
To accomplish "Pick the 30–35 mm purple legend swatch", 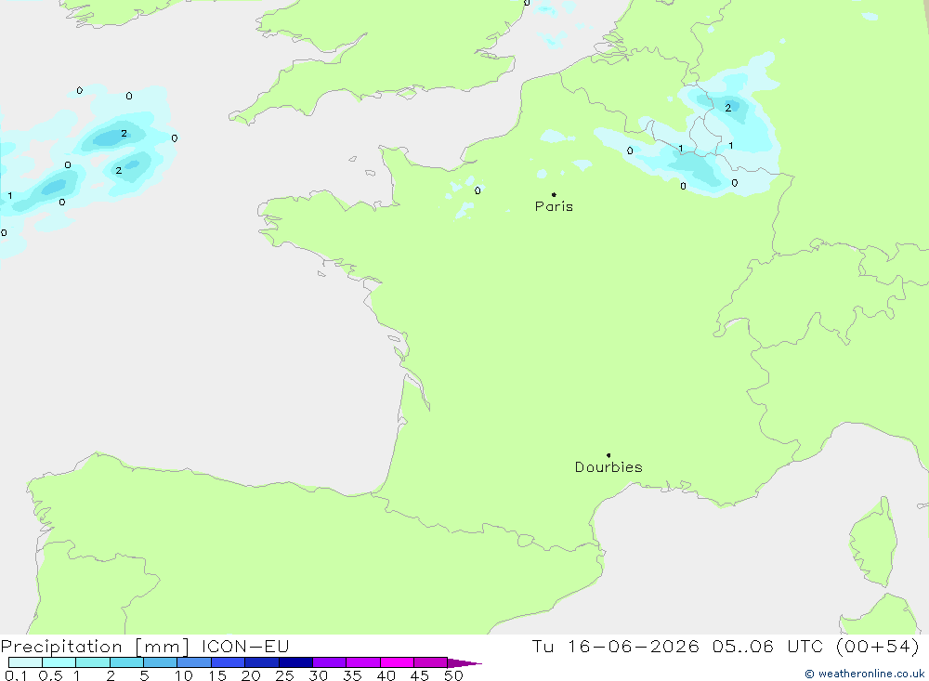I will (330, 662).
